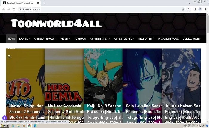The image size is (209, 128).
Task: Click the network tray icon
Action: [x=189, y=126]
